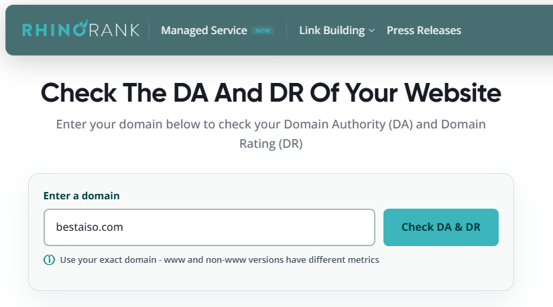Image resolution: width=553 pixels, height=307 pixels.
Task: Open the Press Releases page
Action: 424,30
